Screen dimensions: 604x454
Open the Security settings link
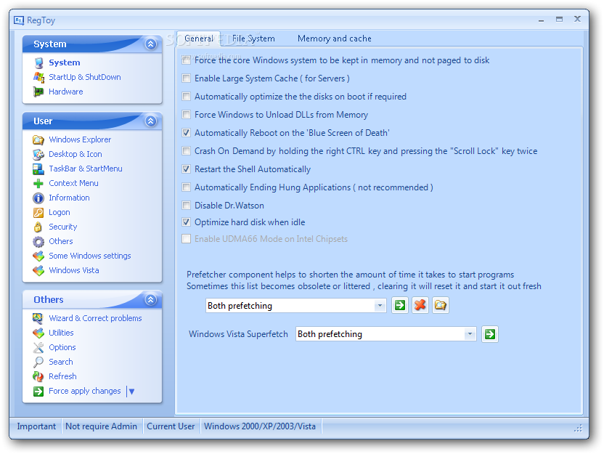point(62,227)
